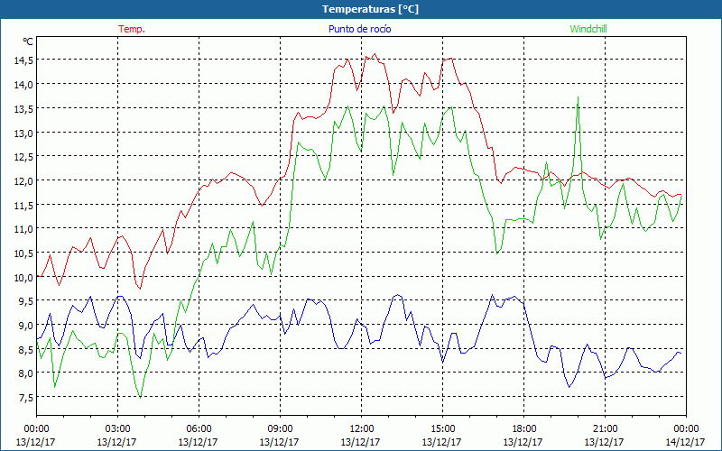Click the 11,5 y-axis value
Screen dimensions: 722x451
pyautogui.click(x=23, y=205)
